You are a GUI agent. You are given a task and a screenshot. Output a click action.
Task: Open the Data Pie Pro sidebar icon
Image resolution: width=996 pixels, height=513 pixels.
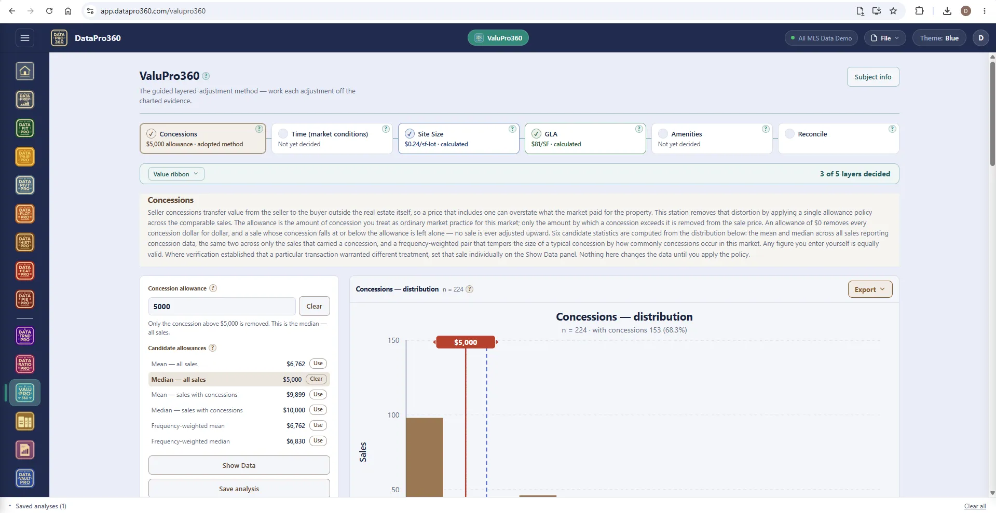tap(25, 299)
